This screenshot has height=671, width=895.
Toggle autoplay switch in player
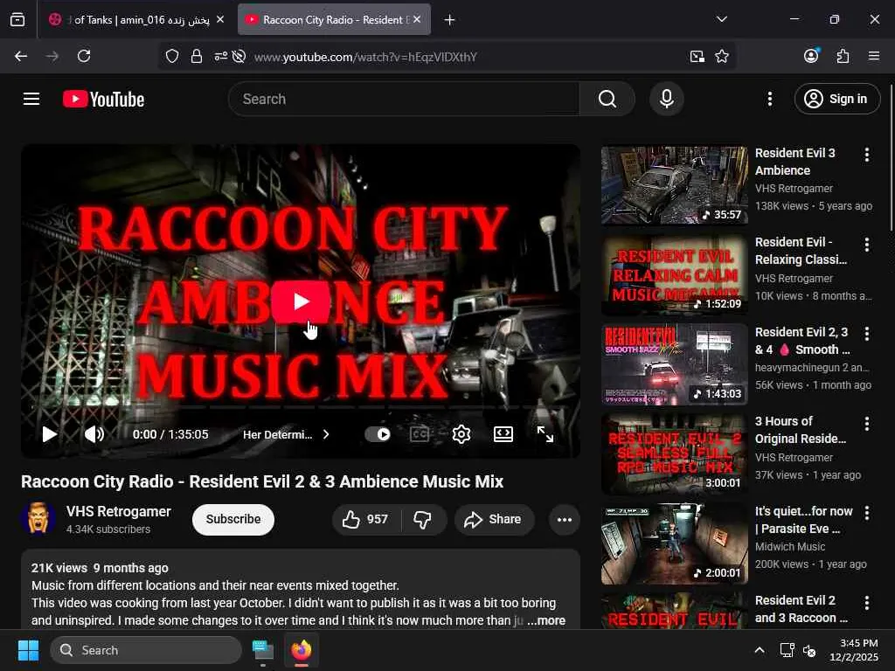click(378, 434)
